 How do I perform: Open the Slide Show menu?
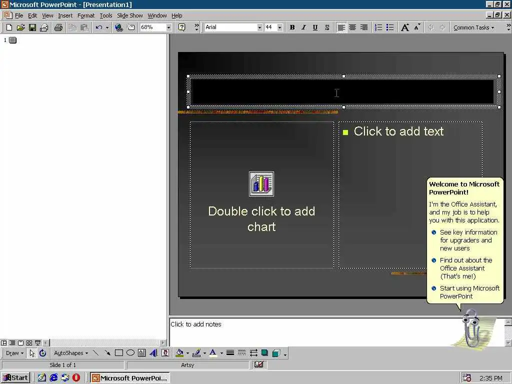click(x=129, y=15)
